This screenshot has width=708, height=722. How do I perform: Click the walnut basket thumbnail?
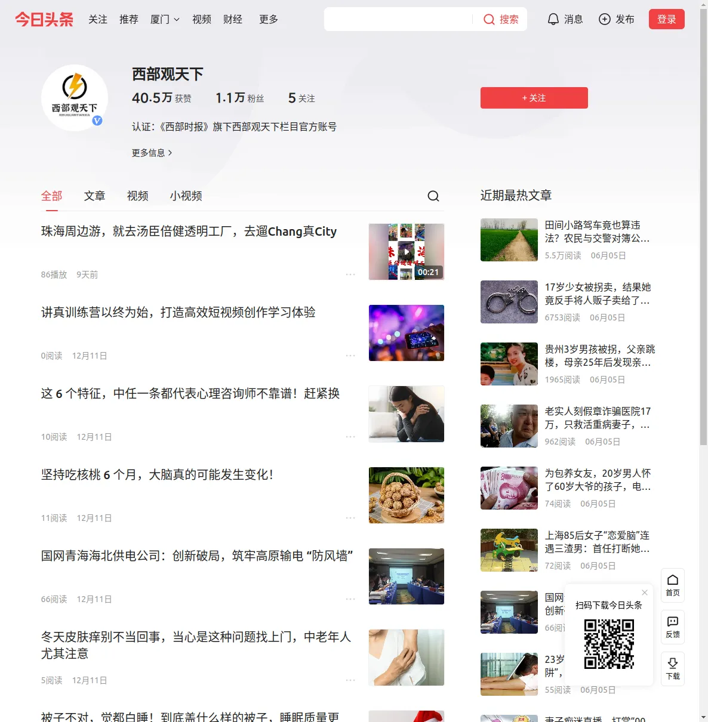pyautogui.click(x=407, y=495)
